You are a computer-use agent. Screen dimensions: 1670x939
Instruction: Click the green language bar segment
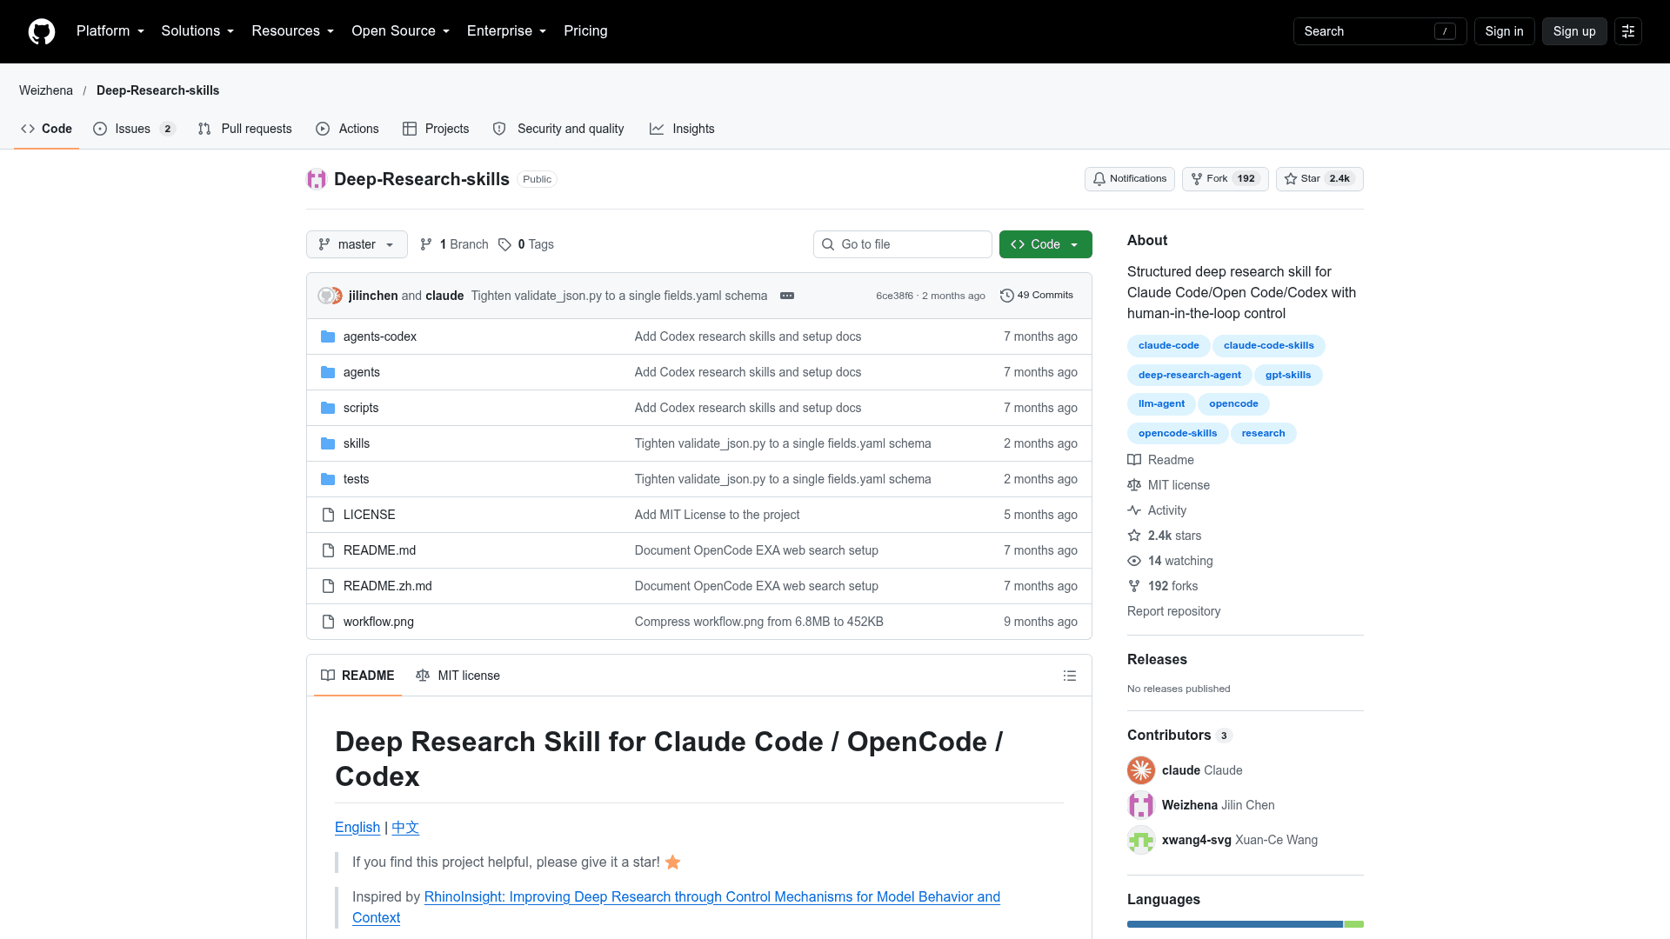[1353, 924]
